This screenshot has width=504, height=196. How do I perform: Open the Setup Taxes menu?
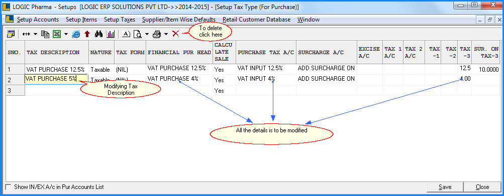pyautogui.click(x=120, y=20)
